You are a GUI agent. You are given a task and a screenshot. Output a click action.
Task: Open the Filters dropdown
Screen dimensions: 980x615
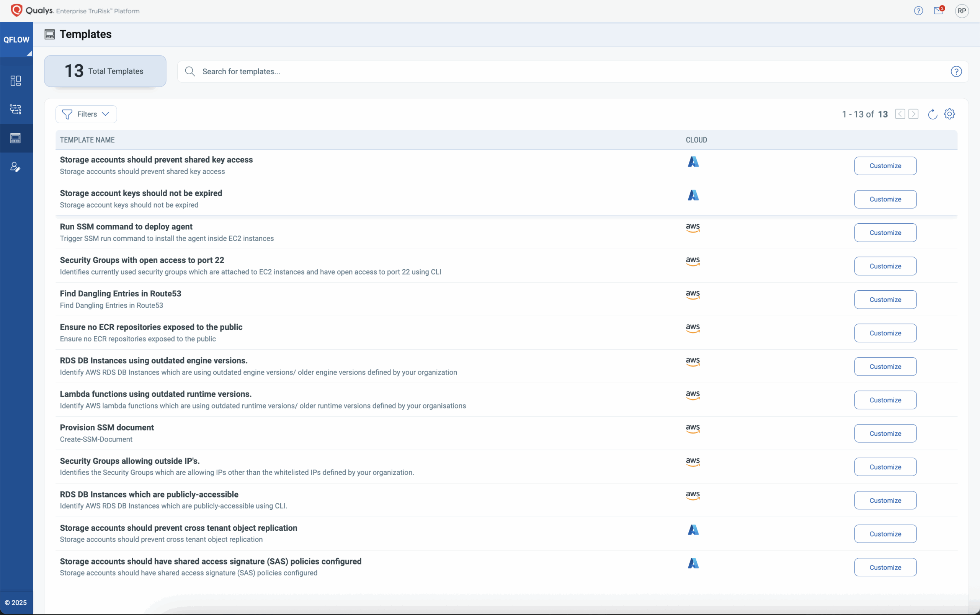pyautogui.click(x=86, y=114)
